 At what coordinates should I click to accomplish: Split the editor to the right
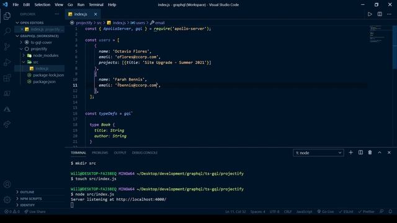(380, 14)
